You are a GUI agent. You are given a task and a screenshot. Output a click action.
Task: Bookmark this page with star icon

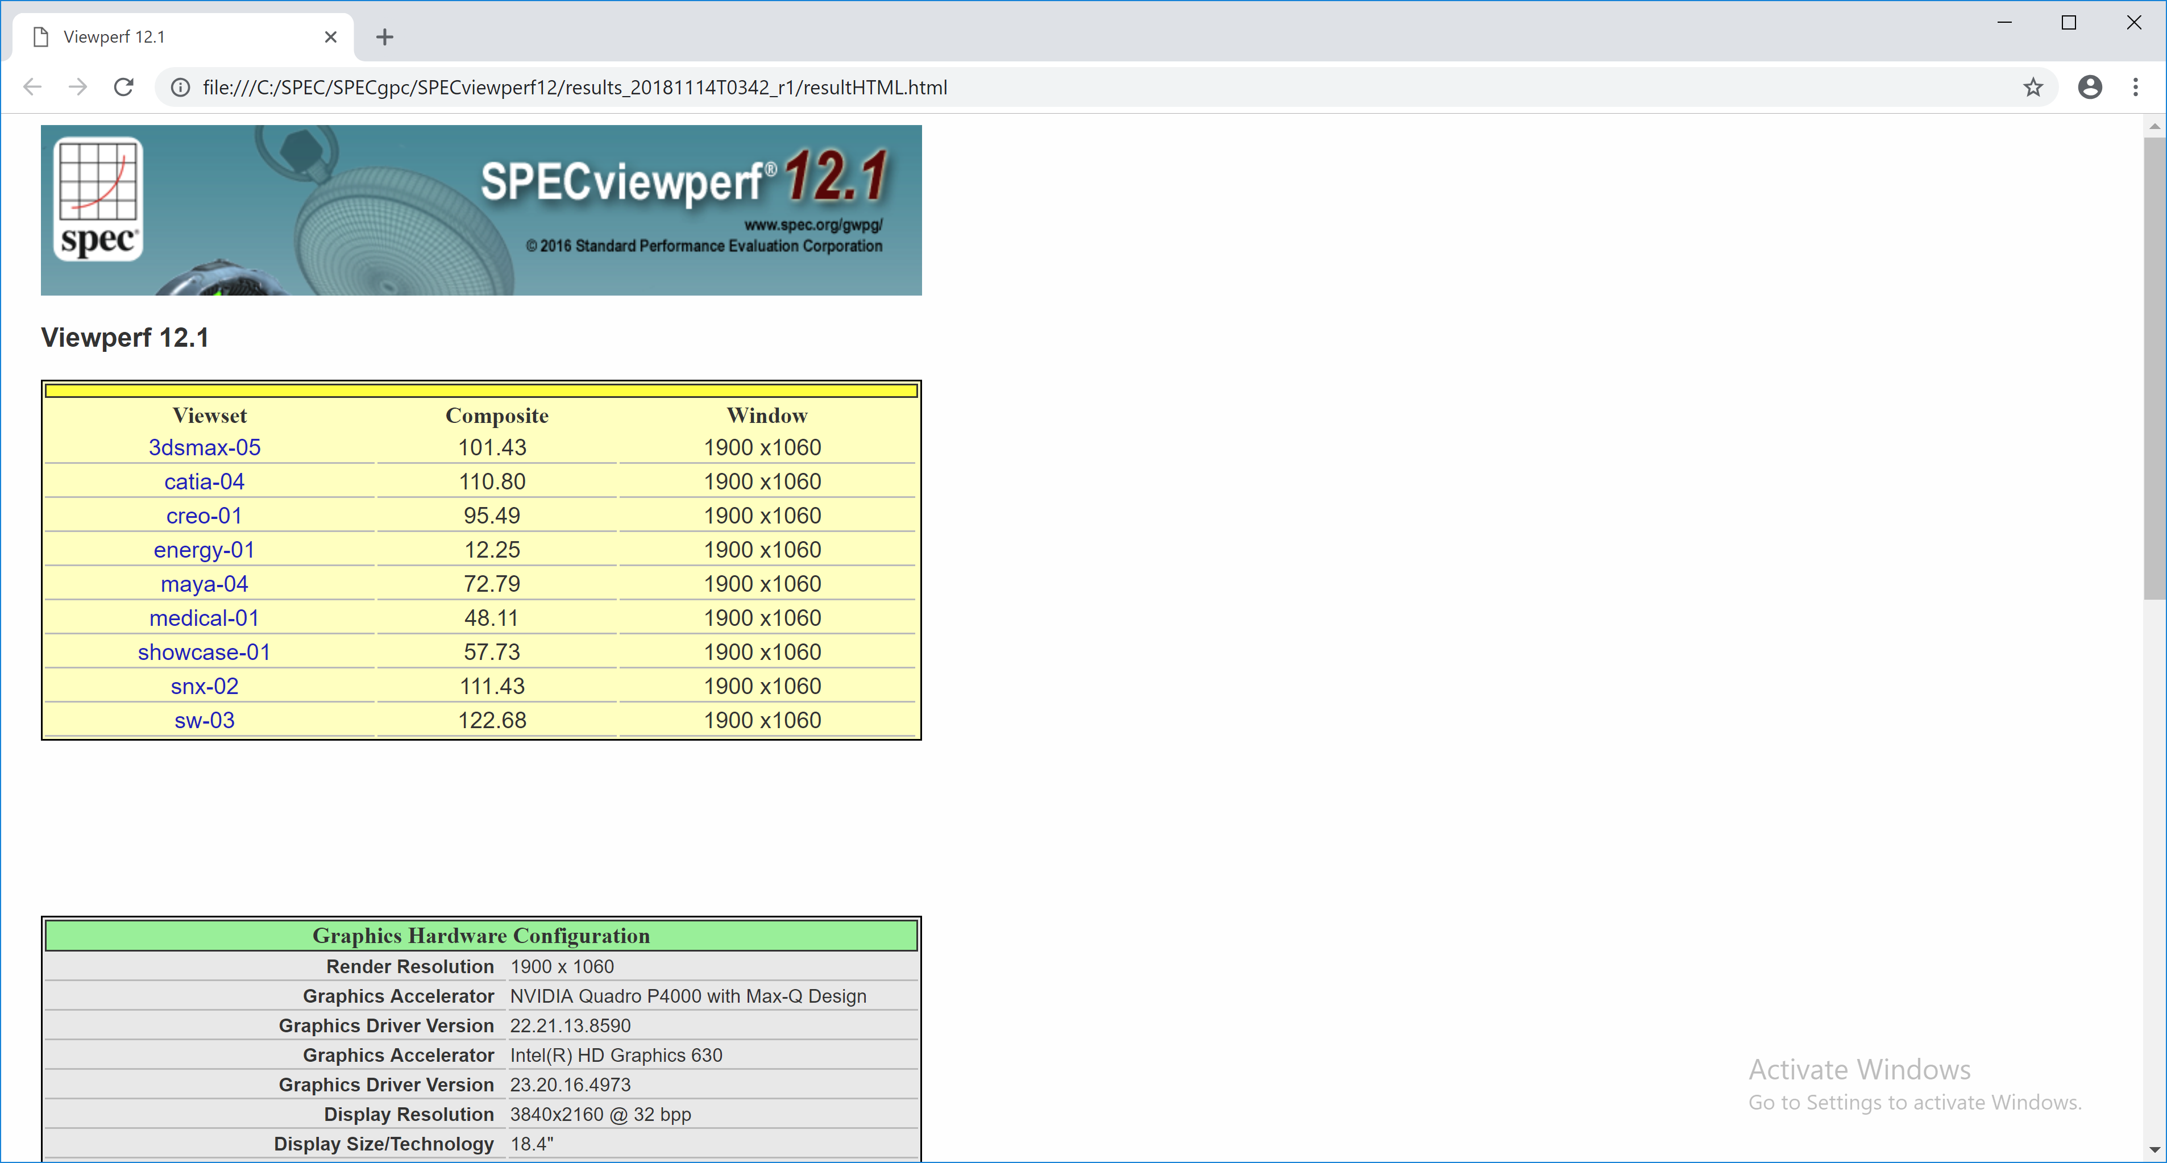tap(2032, 86)
